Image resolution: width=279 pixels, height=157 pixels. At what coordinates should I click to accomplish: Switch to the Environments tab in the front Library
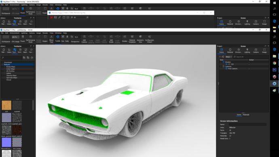click(20, 51)
